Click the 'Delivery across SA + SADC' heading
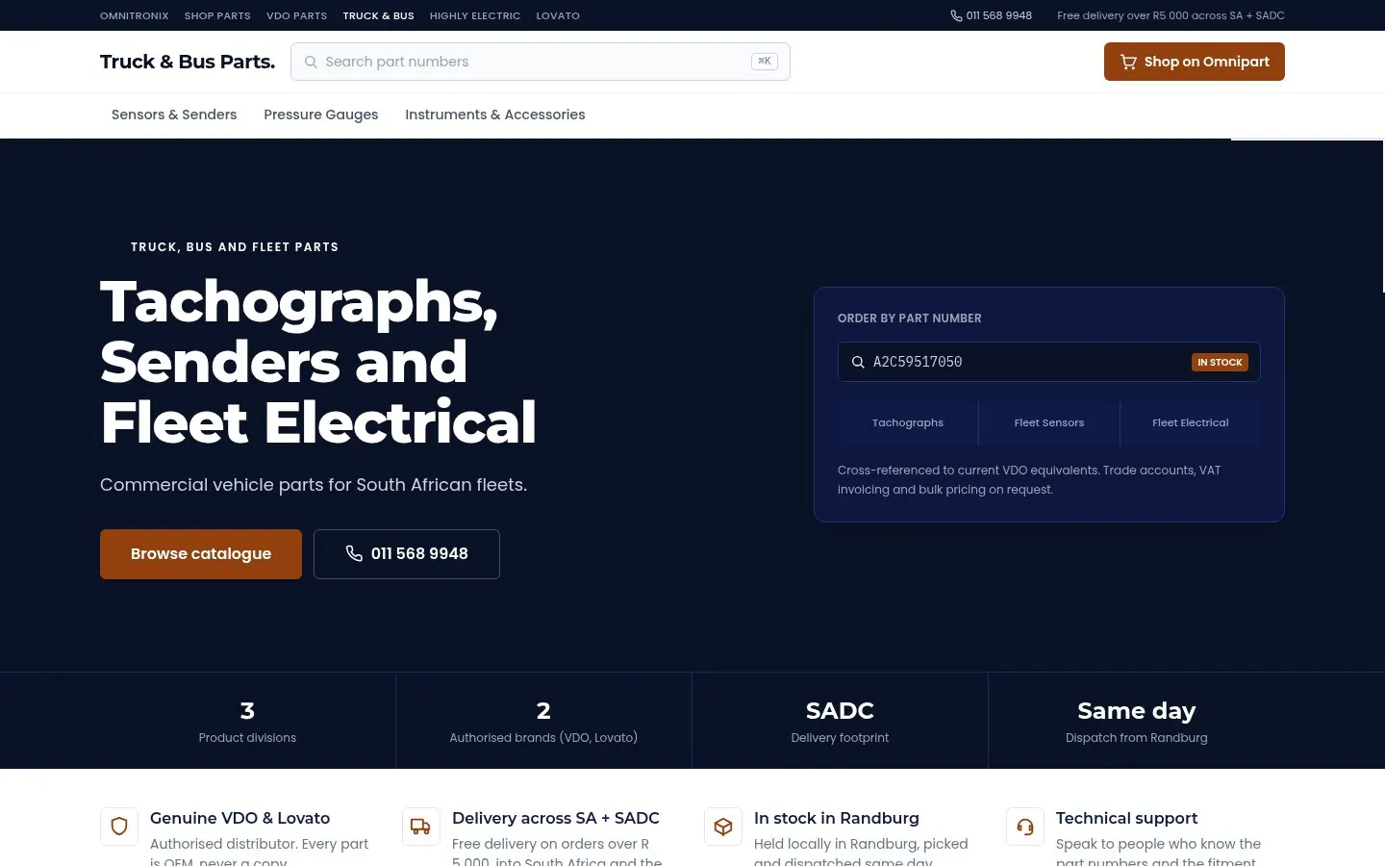Viewport: 1385px width, 866px height. 556,818
